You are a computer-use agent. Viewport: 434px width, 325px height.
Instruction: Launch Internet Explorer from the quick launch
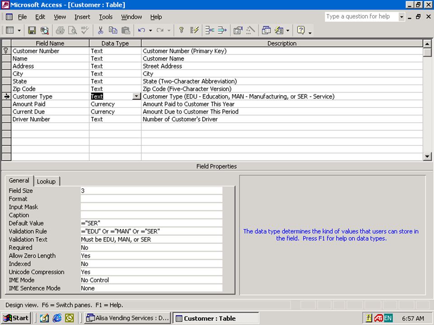coord(57,318)
